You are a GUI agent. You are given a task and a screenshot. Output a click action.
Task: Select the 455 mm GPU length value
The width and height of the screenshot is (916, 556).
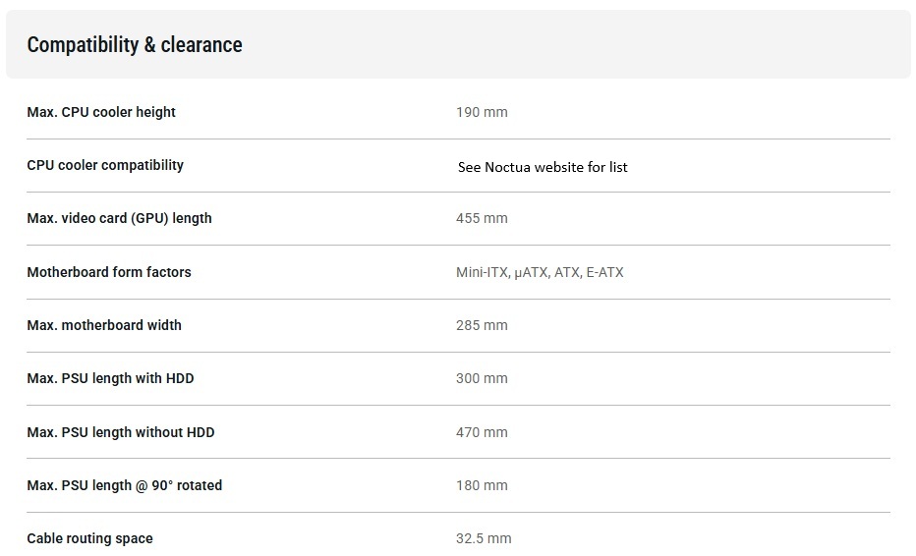pyautogui.click(x=482, y=218)
